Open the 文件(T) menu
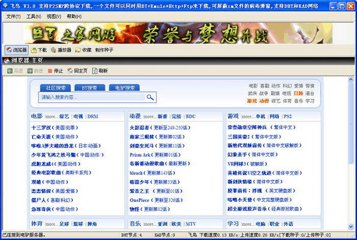 [13, 17]
